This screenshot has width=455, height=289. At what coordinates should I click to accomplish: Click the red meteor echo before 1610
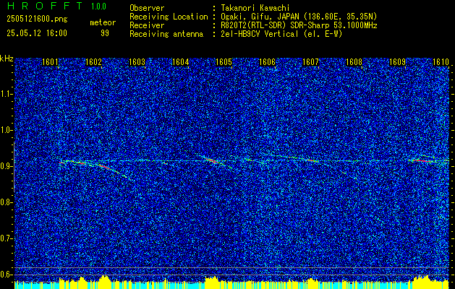click(x=421, y=160)
